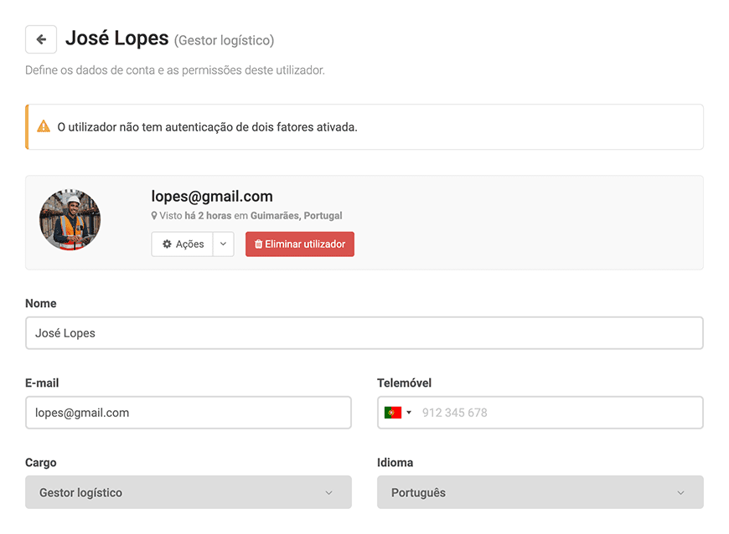Open José Lopes profile photo

[x=70, y=219]
